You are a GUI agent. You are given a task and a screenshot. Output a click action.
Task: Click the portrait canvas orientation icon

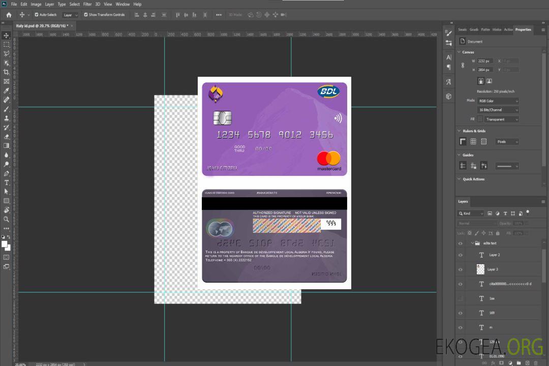(481, 81)
